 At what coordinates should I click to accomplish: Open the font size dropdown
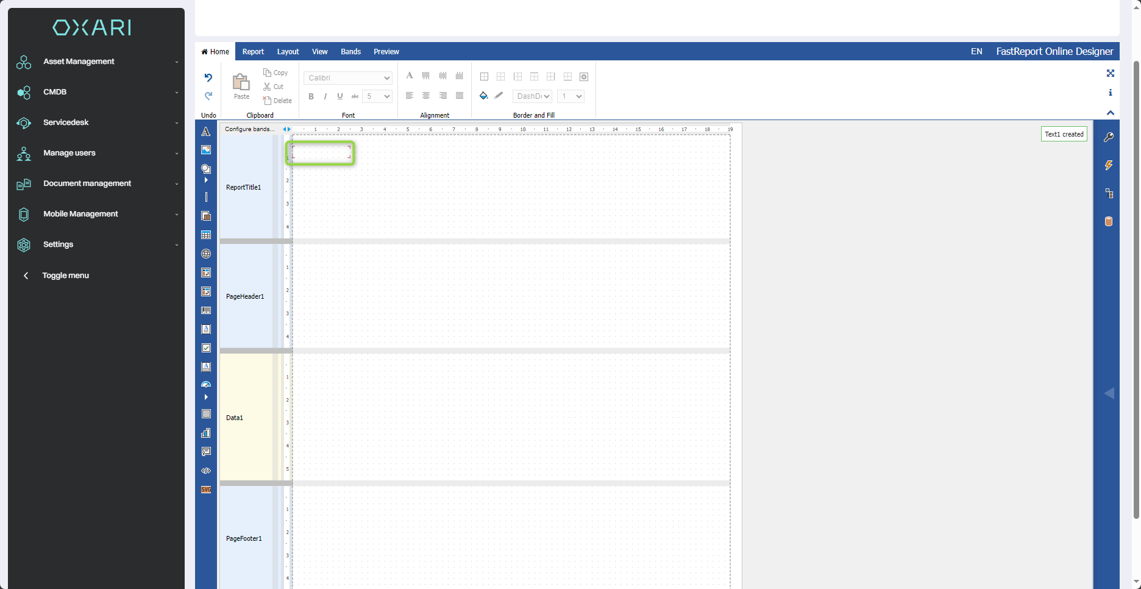(377, 96)
